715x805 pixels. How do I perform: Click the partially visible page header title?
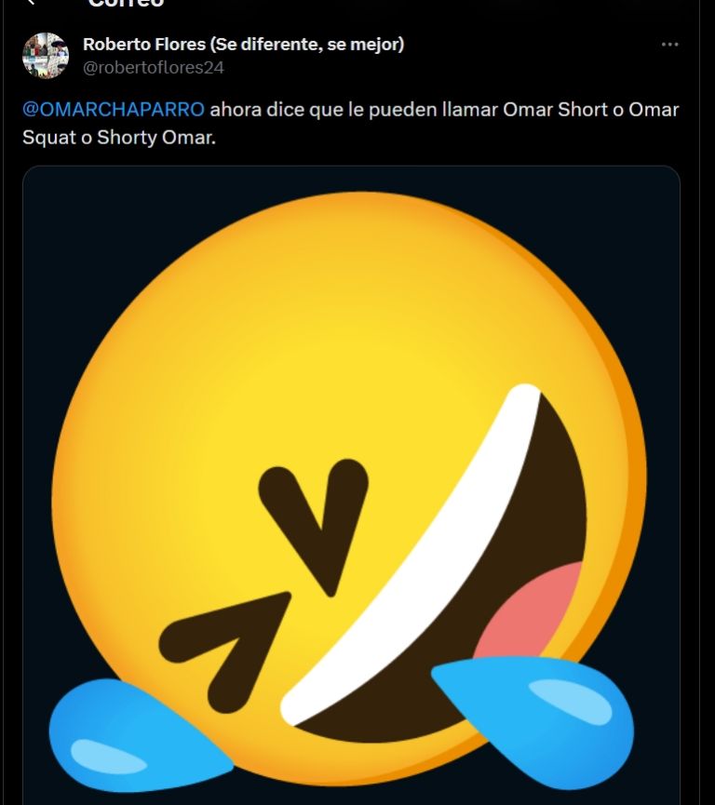[x=126, y=4]
